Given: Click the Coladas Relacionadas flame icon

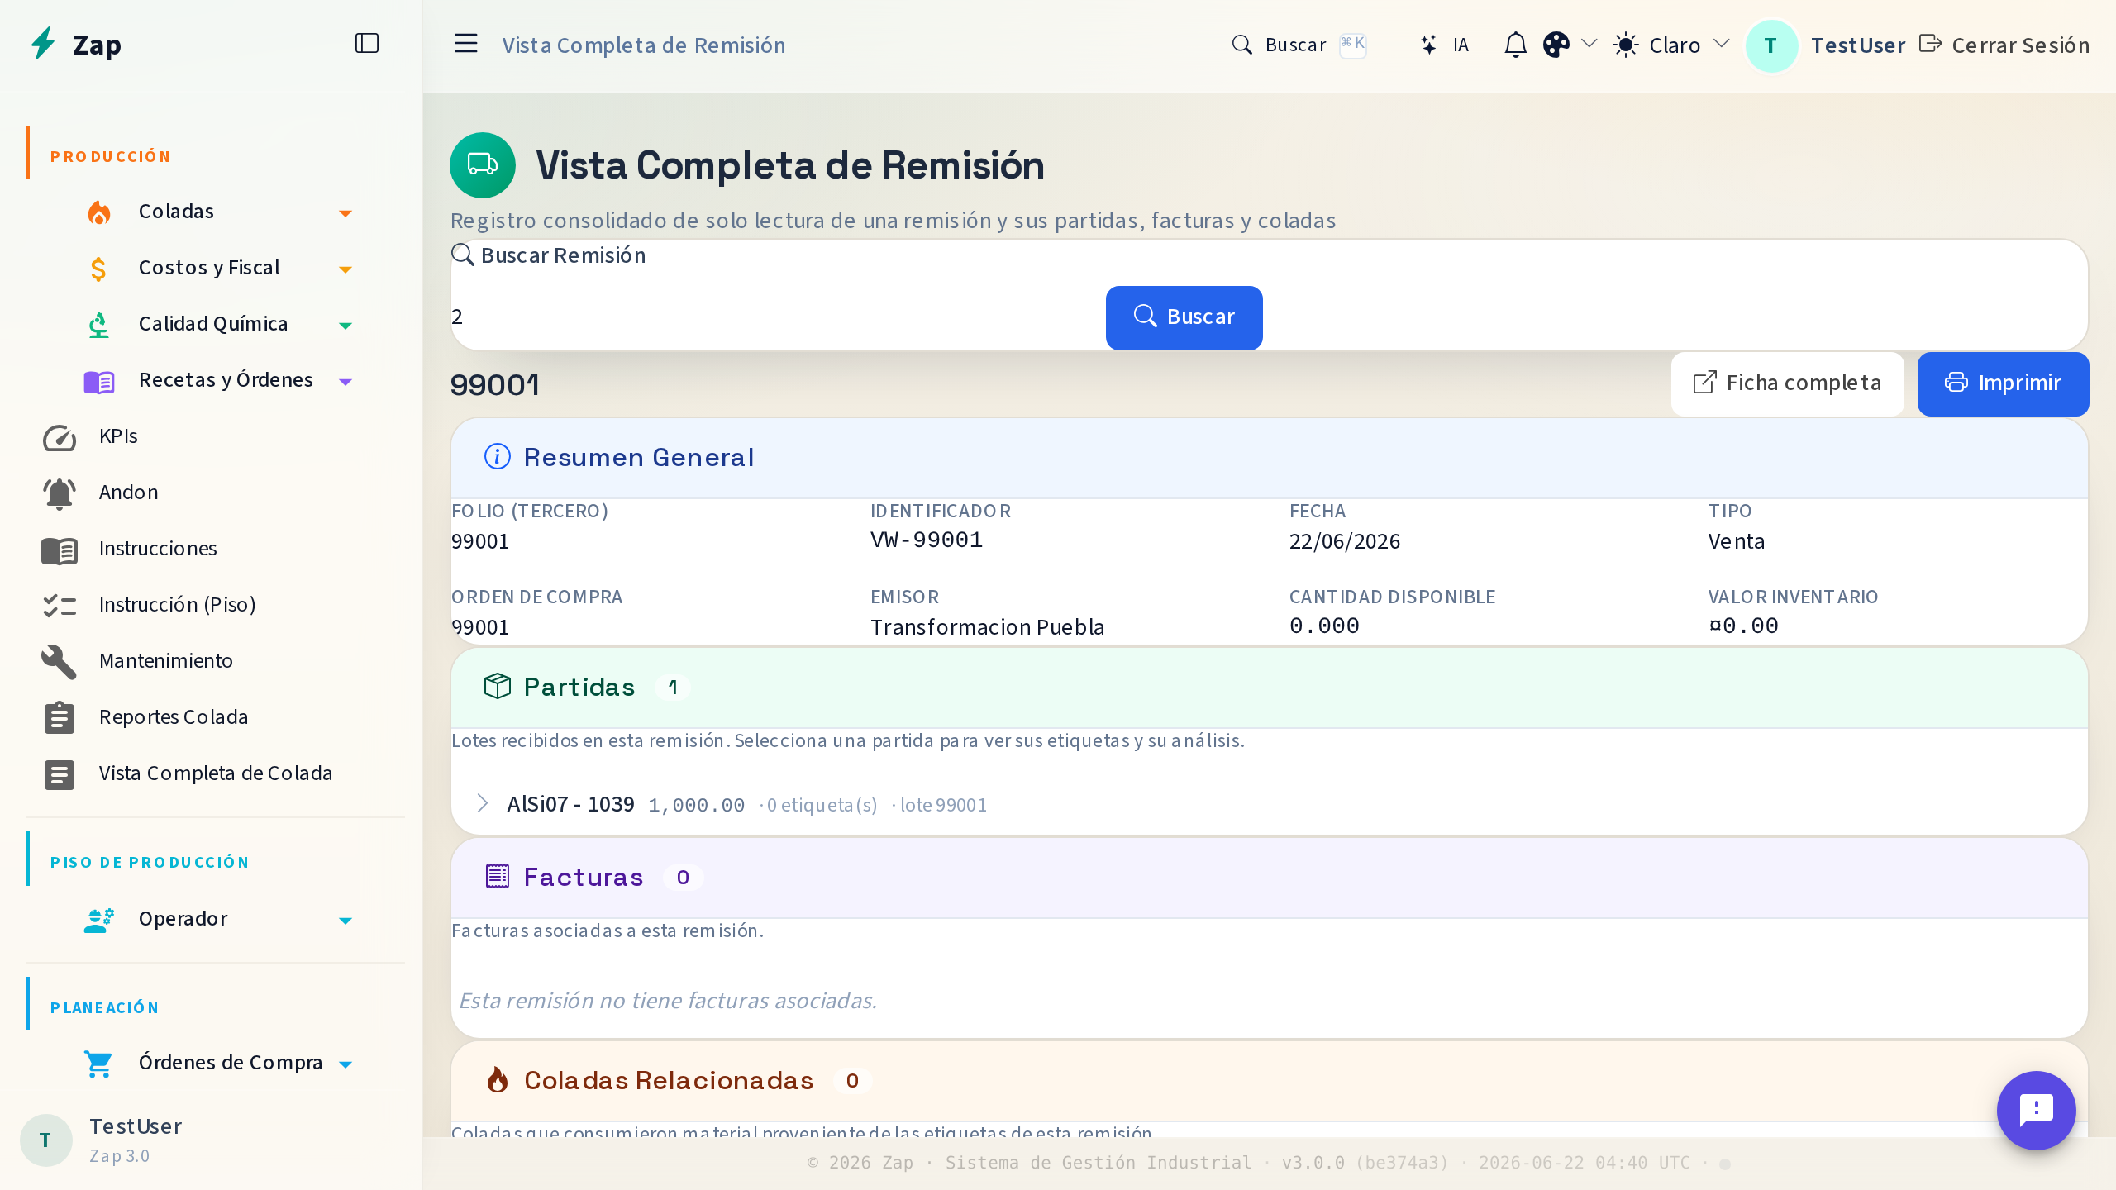Looking at the screenshot, I should (x=498, y=1079).
